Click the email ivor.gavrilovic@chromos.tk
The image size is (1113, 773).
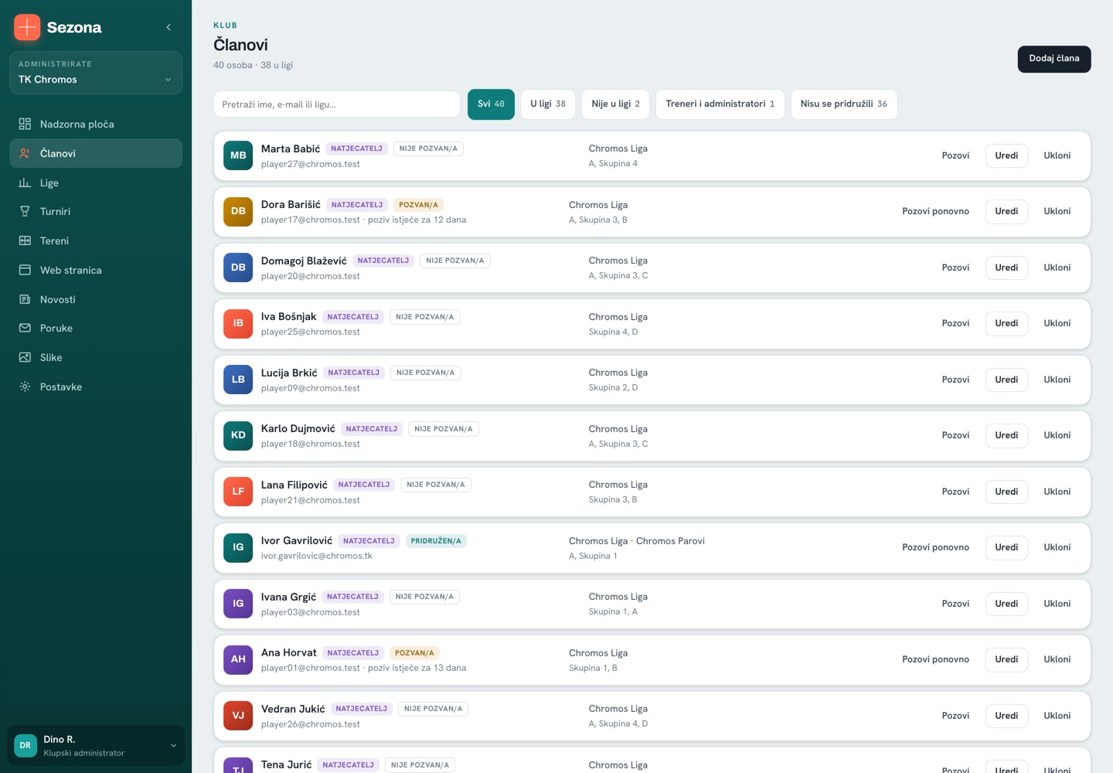point(317,556)
